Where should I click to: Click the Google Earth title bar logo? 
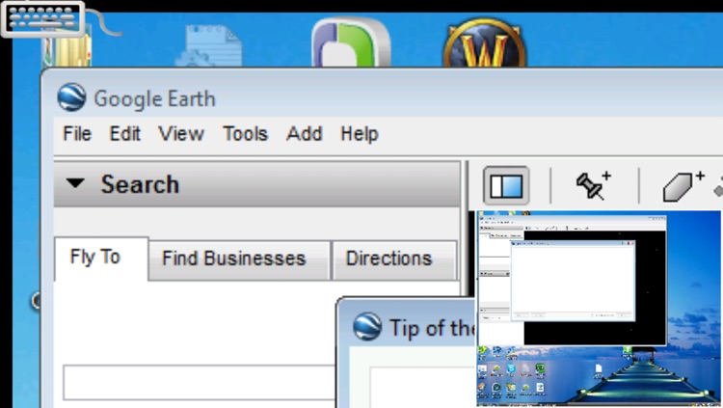71,97
